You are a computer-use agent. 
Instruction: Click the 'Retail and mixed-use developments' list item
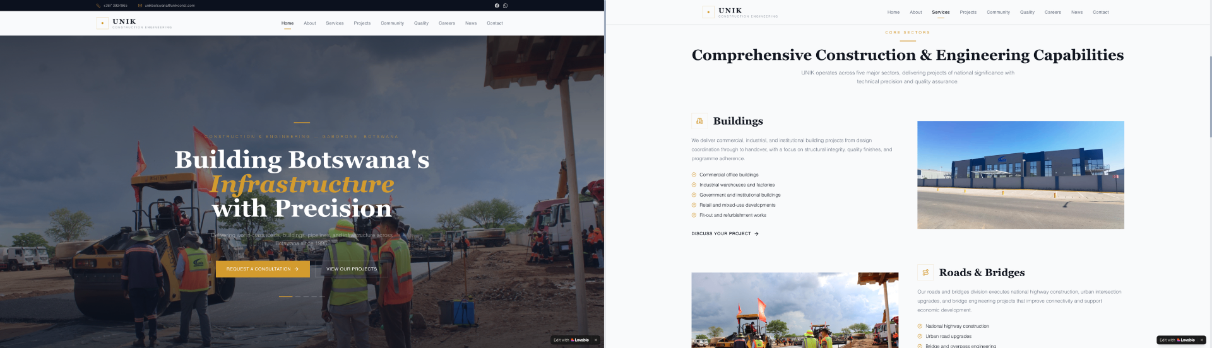tap(737, 205)
